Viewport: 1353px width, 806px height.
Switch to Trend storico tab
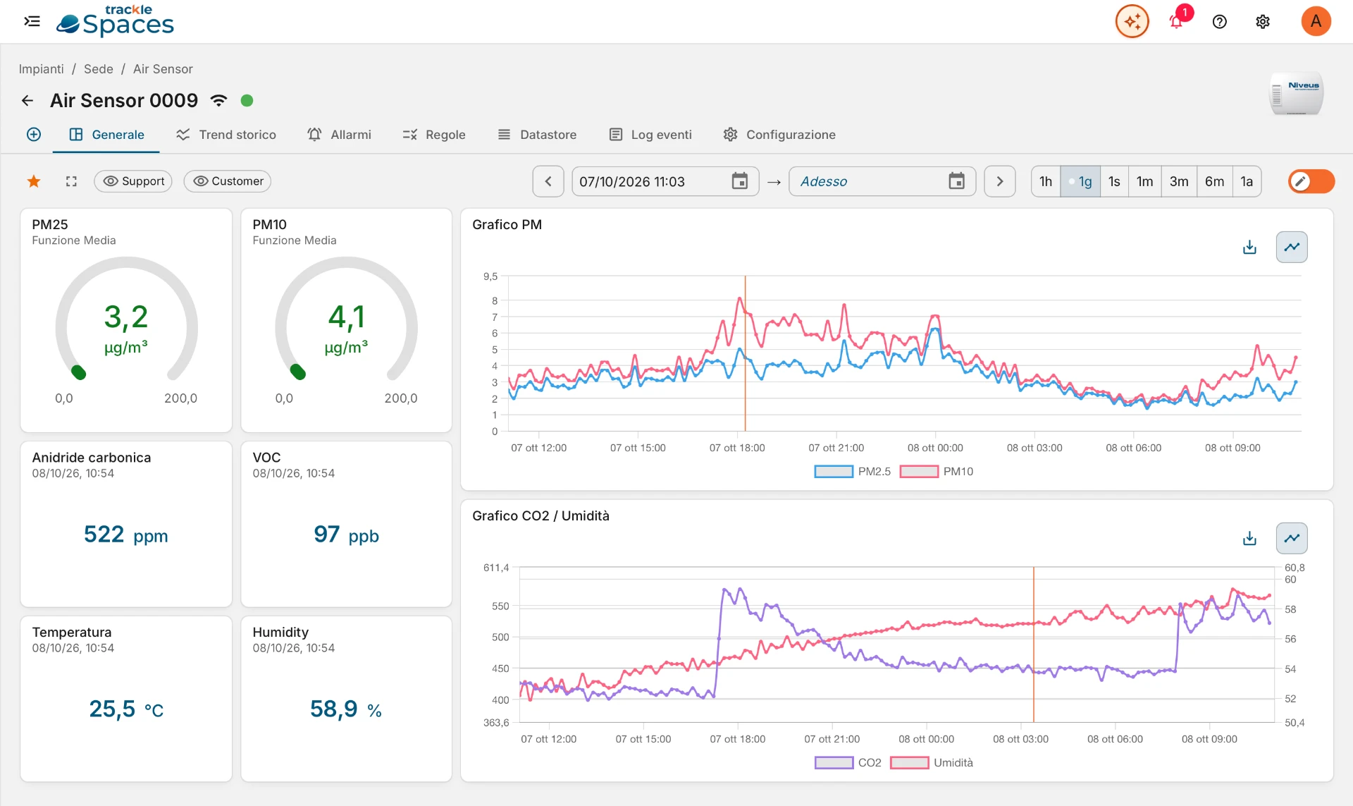[226, 135]
